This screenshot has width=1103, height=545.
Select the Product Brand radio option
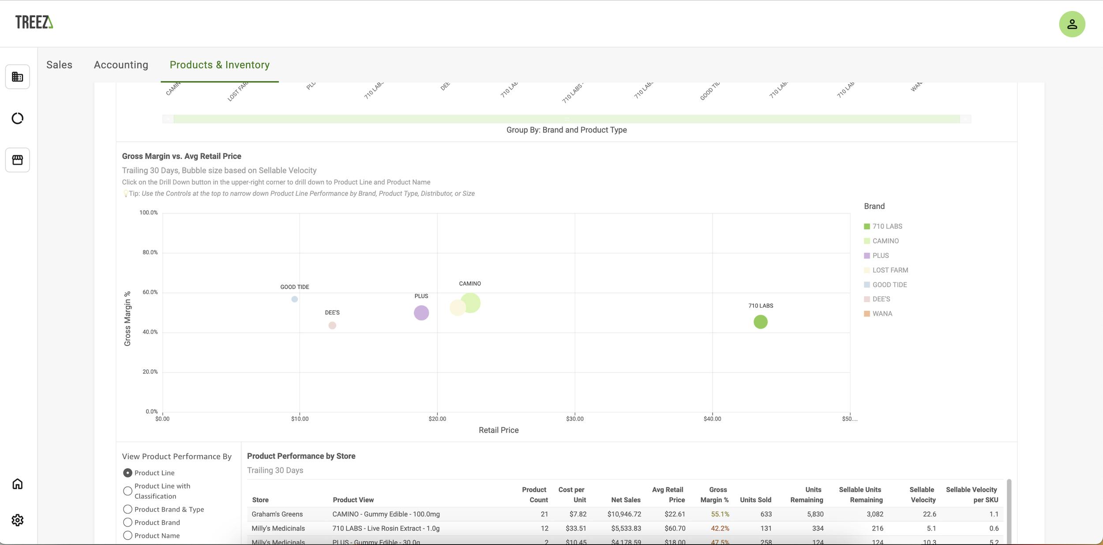(x=128, y=523)
